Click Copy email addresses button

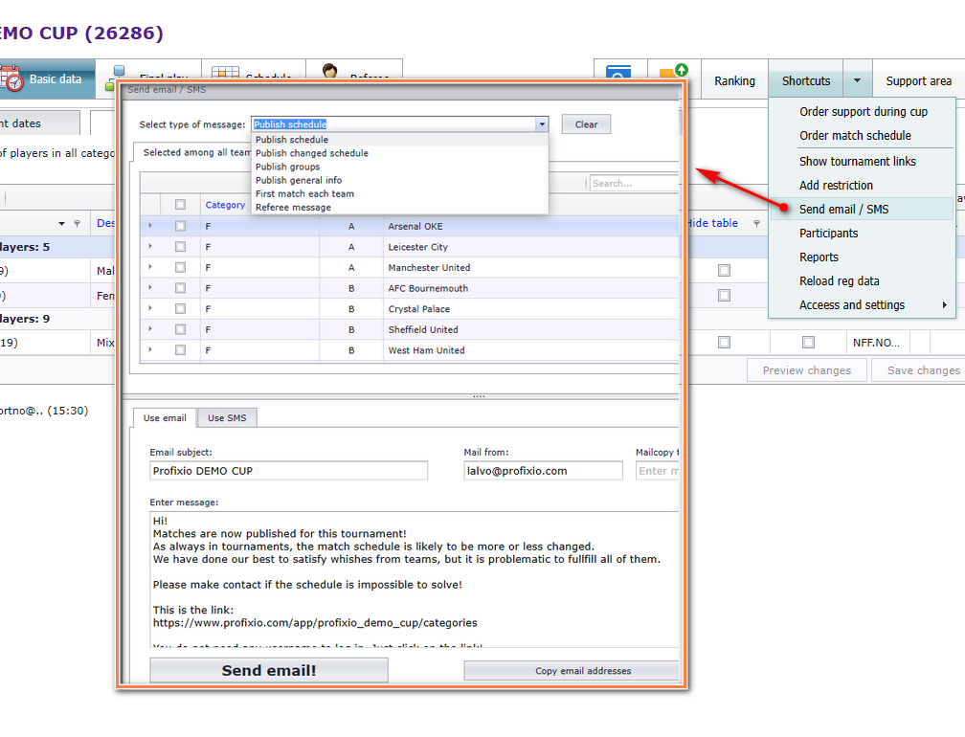click(x=572, y=671)
